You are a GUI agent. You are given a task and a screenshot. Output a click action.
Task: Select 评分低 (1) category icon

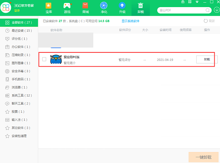pos(7,39)
